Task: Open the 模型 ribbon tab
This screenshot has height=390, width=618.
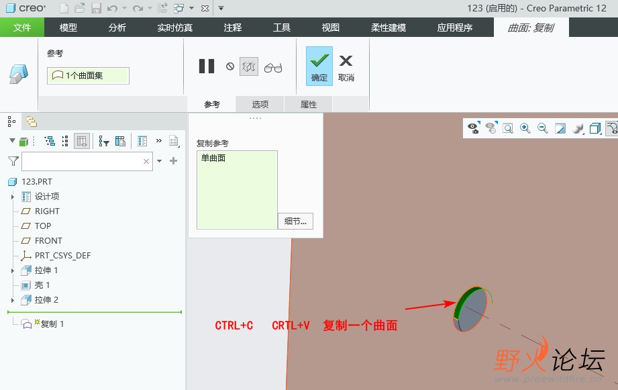Action: pyautogui.click(x=68, y=28)
